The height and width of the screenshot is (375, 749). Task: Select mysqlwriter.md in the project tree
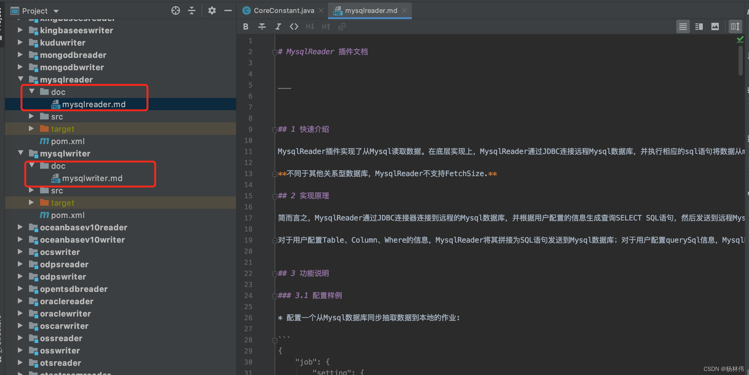click(x=92, y=178)
